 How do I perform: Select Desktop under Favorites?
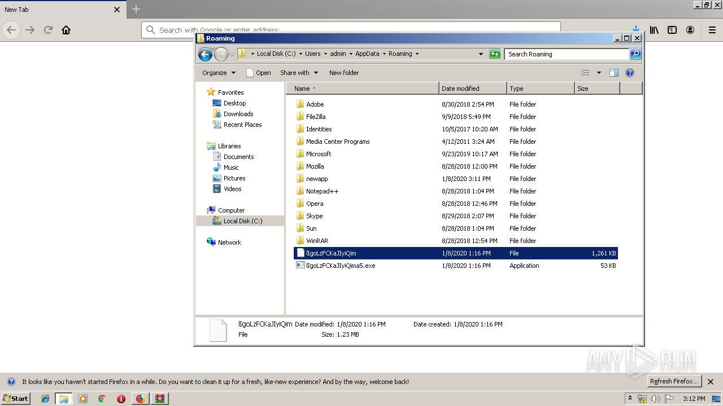coord(234,103)
